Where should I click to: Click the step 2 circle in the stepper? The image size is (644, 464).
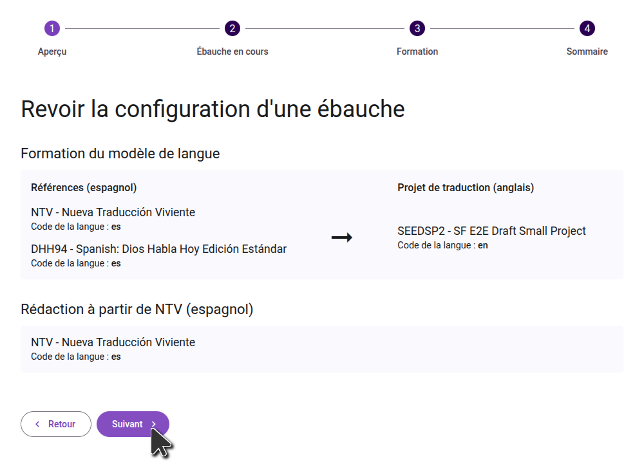(x=232, y=28)
